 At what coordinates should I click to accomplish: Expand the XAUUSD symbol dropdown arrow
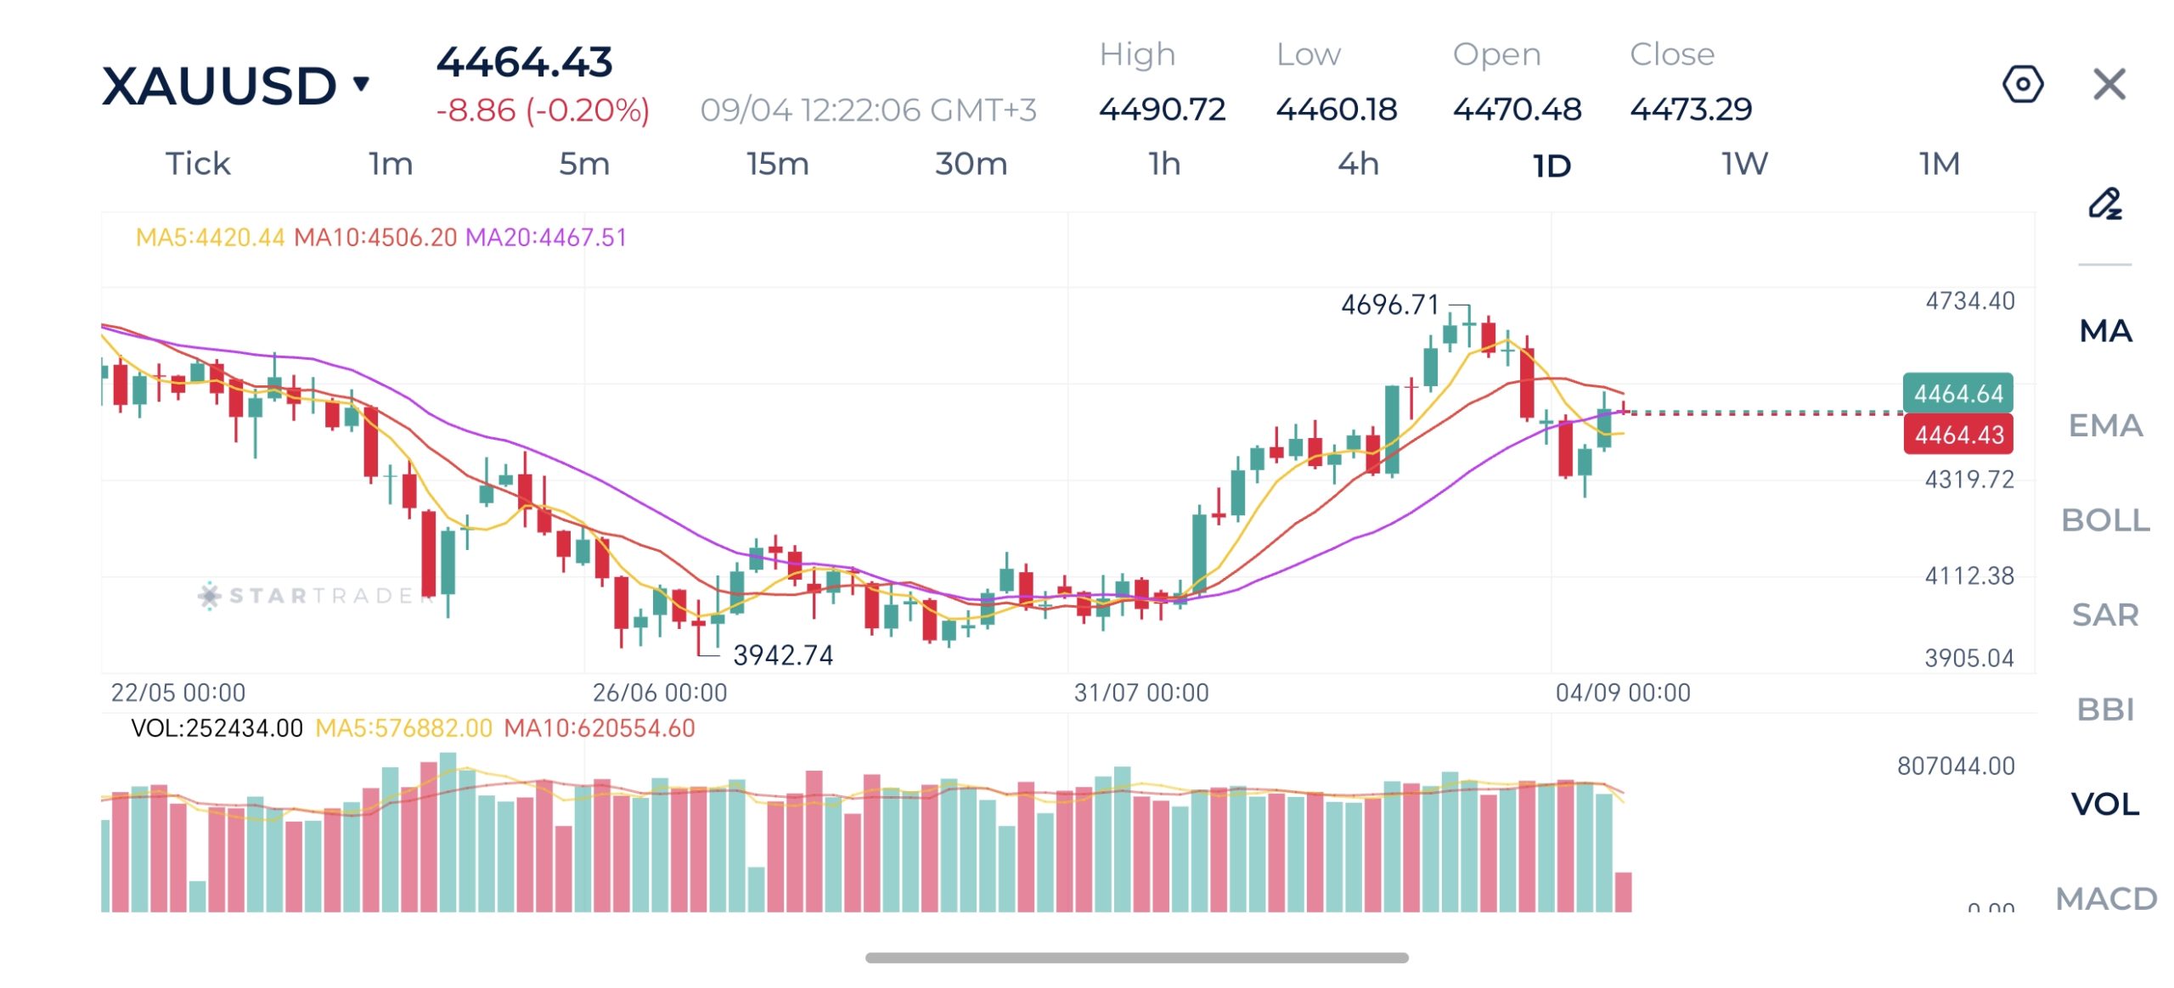tap(362, 83)
